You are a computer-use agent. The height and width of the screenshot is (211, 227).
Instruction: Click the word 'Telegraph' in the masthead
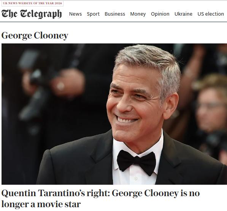[41, 14]
